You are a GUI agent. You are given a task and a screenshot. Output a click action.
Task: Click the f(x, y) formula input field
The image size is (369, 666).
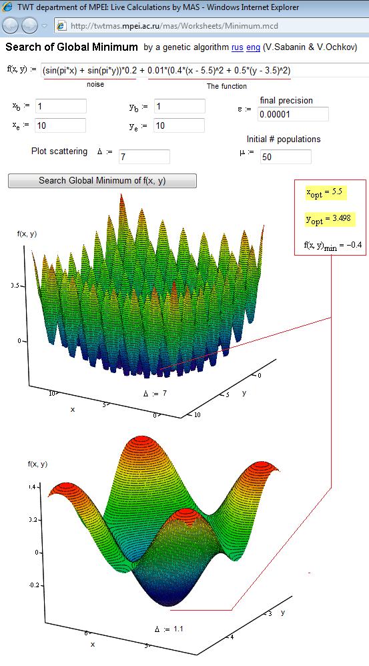tap(205, 70)
